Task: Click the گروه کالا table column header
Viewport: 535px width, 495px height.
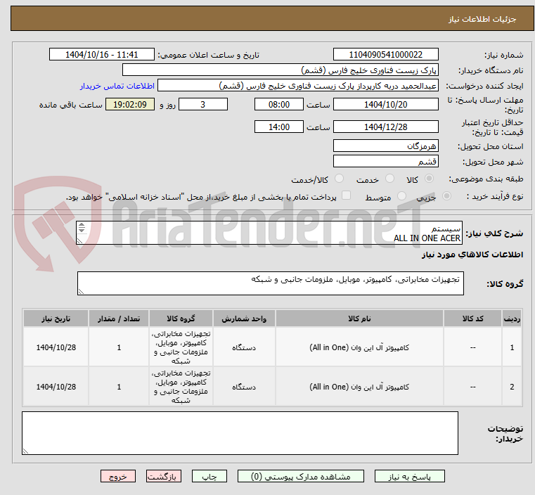Action: (x=181, y=319)
